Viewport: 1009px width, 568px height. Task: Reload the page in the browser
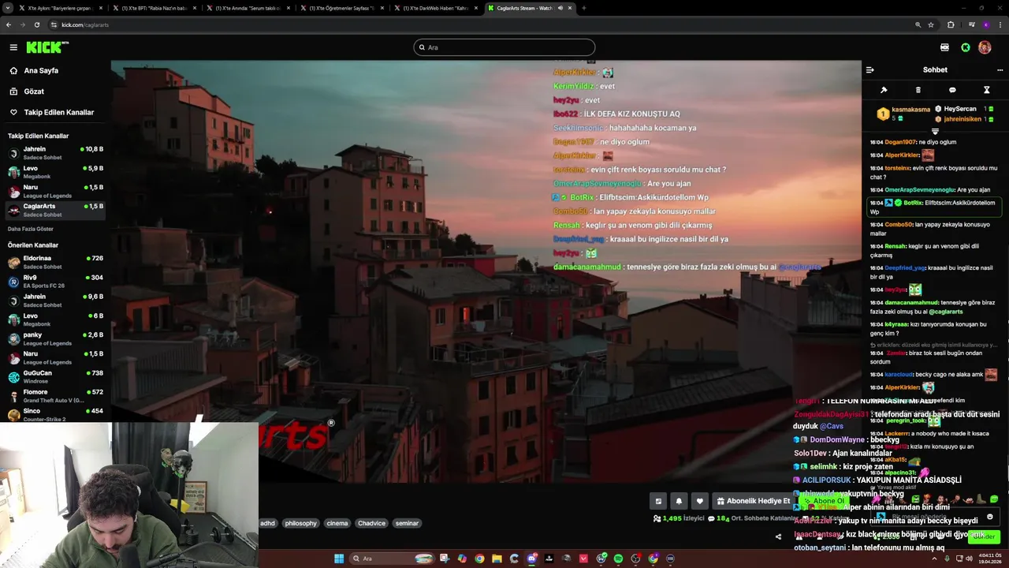[36, 24]
